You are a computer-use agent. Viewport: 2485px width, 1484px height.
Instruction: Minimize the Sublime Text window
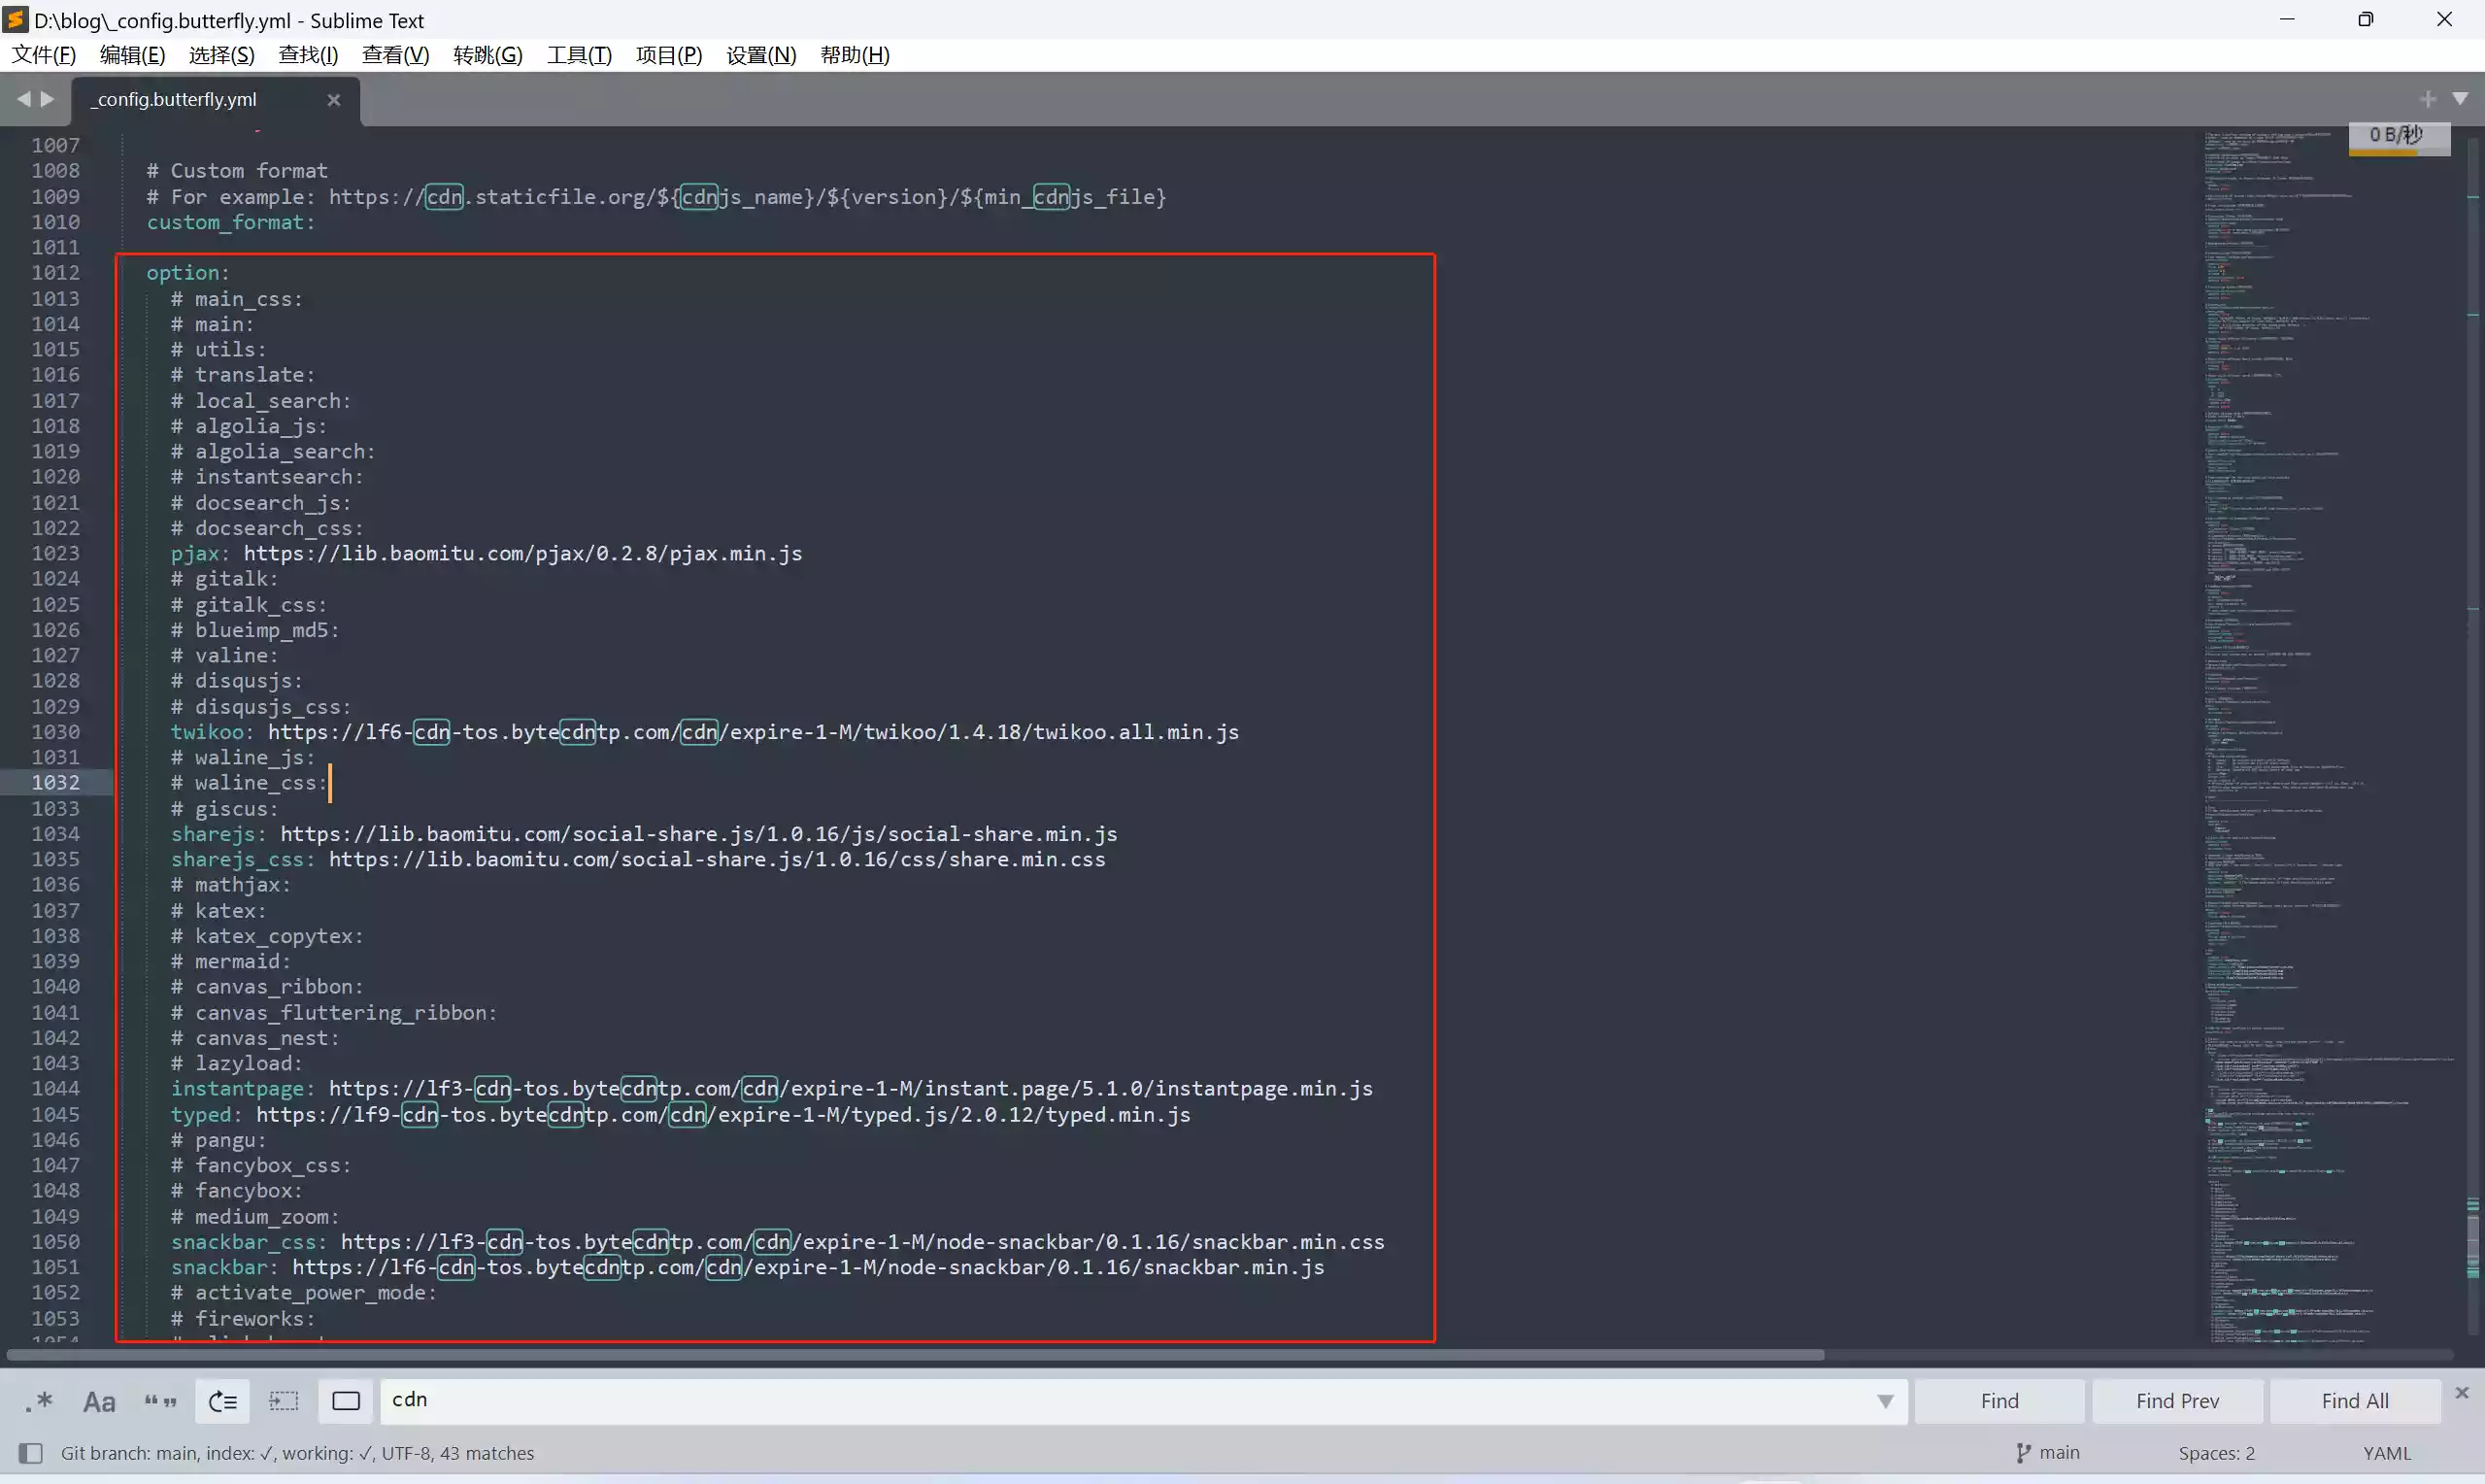[x=2287, y=19]
